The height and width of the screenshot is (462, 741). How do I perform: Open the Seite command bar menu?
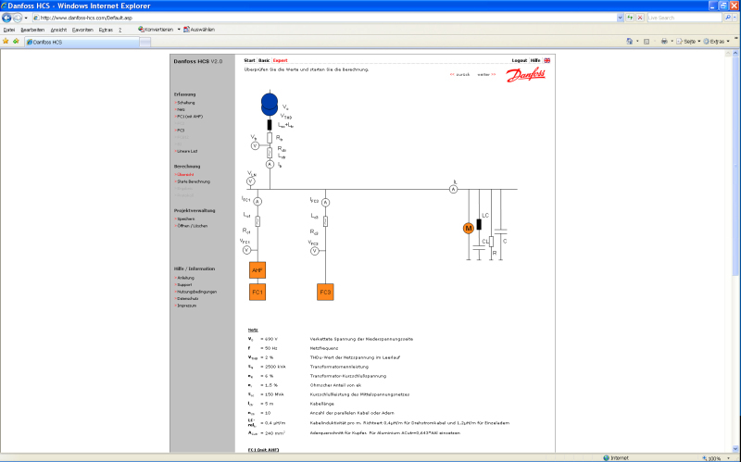(688, 42)
